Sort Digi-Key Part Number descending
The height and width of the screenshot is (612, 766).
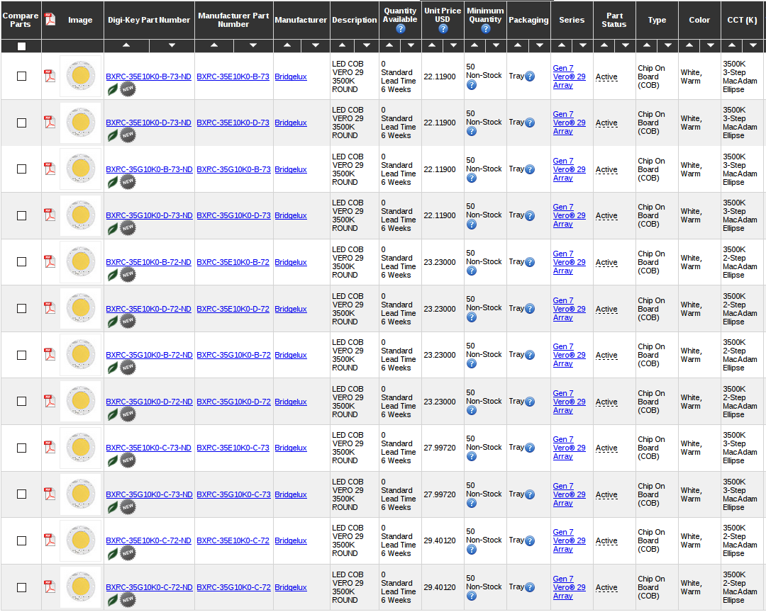point(172,45)
